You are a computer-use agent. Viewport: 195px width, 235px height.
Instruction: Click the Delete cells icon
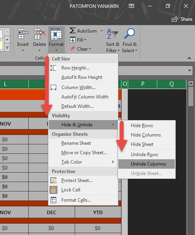(39, 34)
